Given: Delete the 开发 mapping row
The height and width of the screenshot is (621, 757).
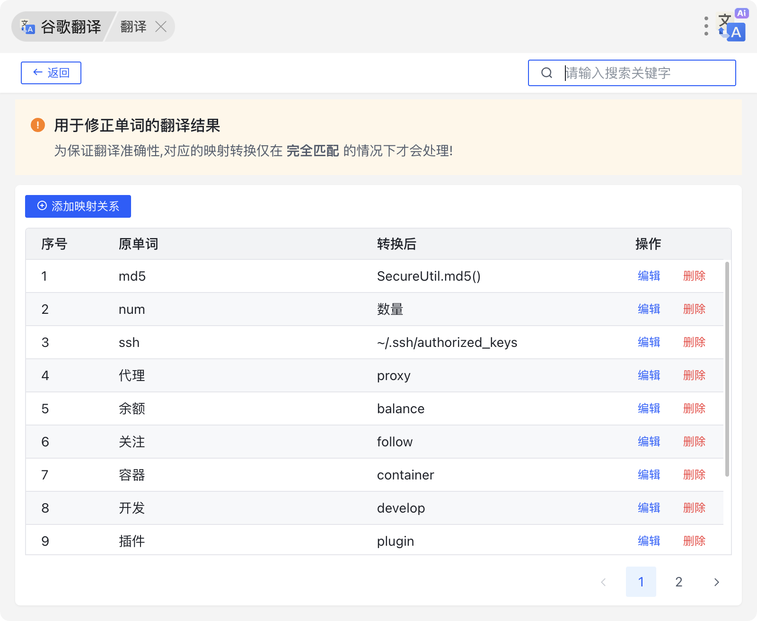Looking at the screenshot, I should pyautogui.click(x=694, y=508).
